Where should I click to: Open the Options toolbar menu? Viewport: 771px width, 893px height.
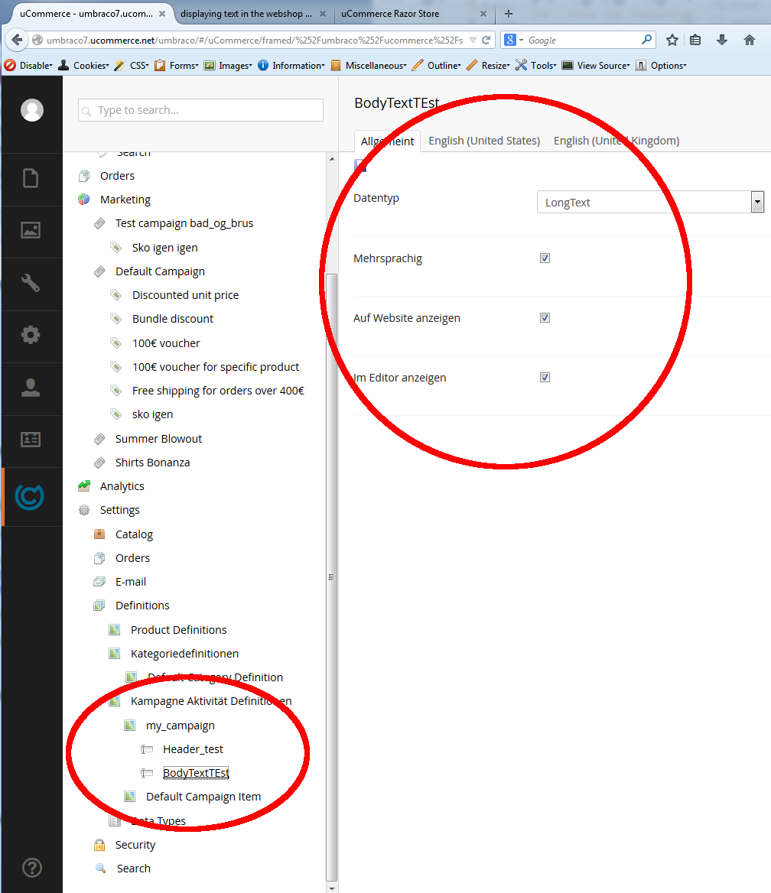pyautogui.click(x=661, y=66)
